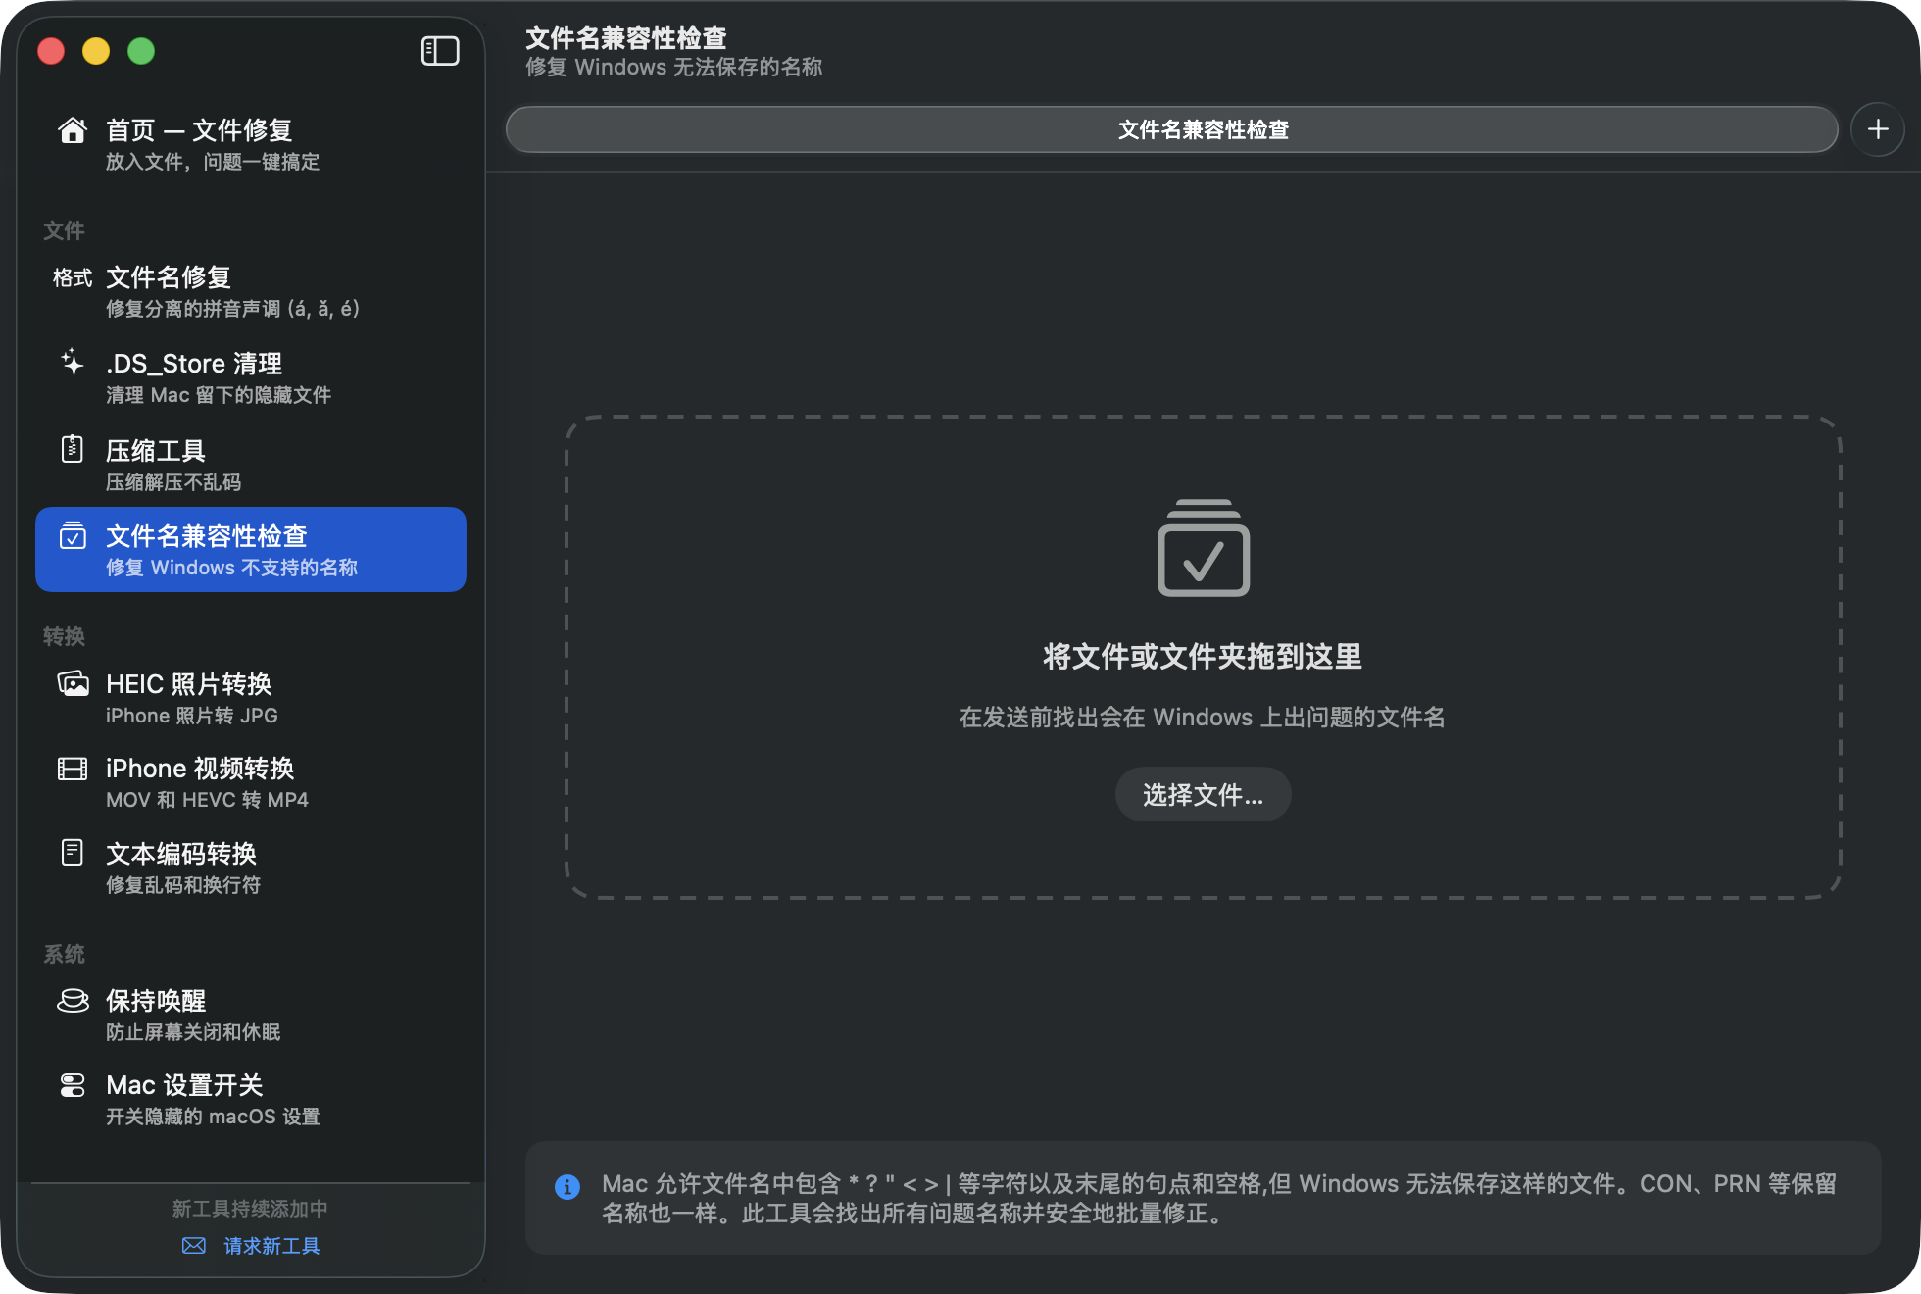Open 首页 — 文件修复 in the sidebar

pos(251,144)
